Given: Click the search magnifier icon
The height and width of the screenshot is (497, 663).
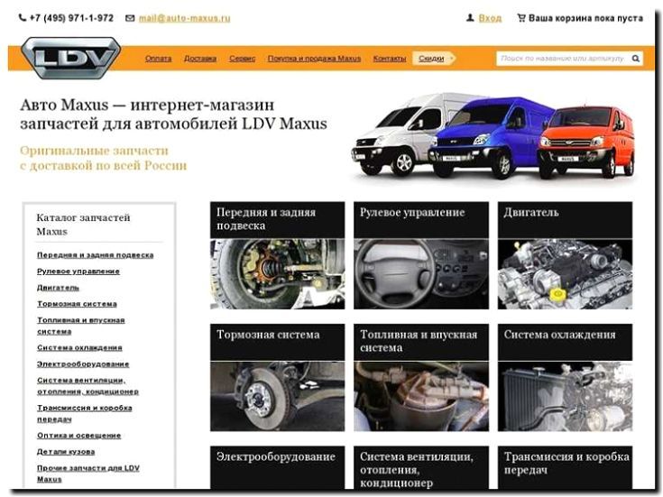Looking at the screenshot, I should point(636,59).
